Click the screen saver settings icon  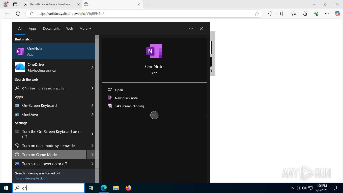click(17, 164)
